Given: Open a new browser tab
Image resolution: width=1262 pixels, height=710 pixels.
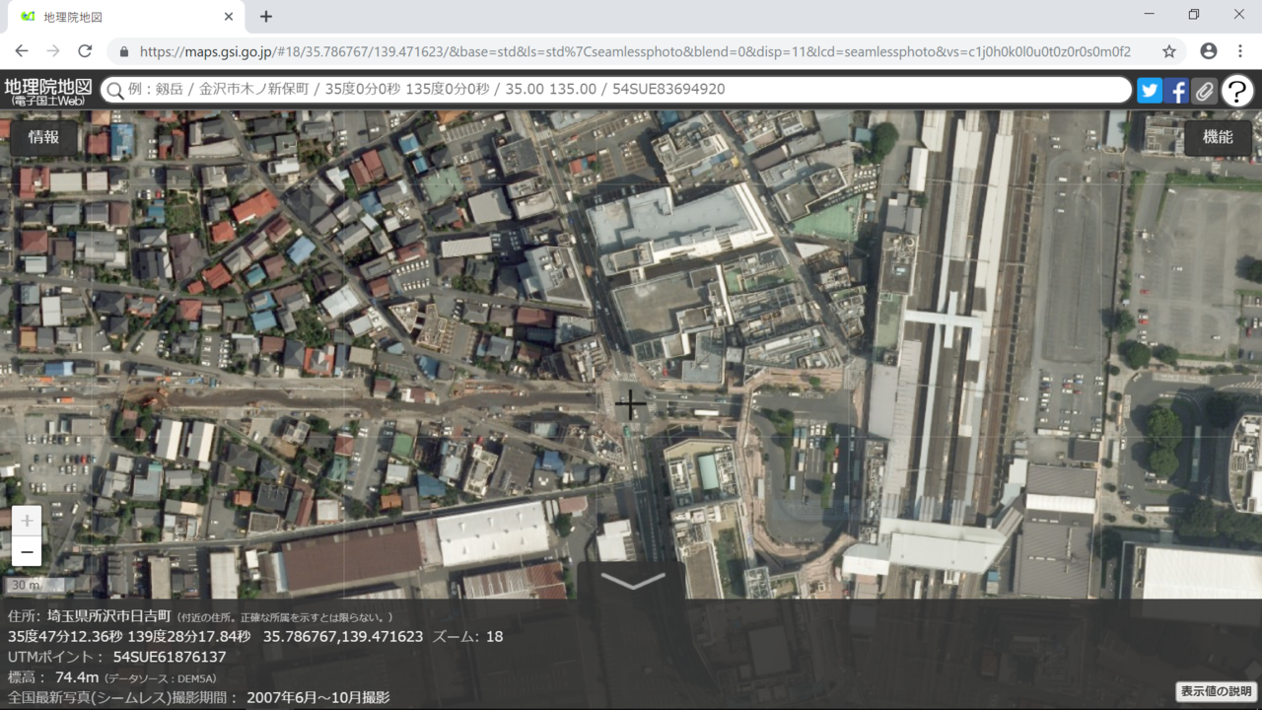Looking at the screenshot, I should [x=266, y=17].
